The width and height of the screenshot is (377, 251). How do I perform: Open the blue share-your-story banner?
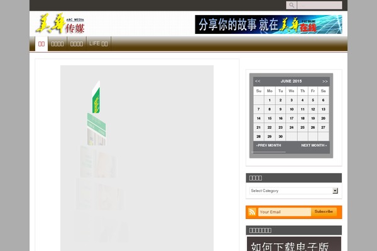pyautogui.click(x=268, y=24)
